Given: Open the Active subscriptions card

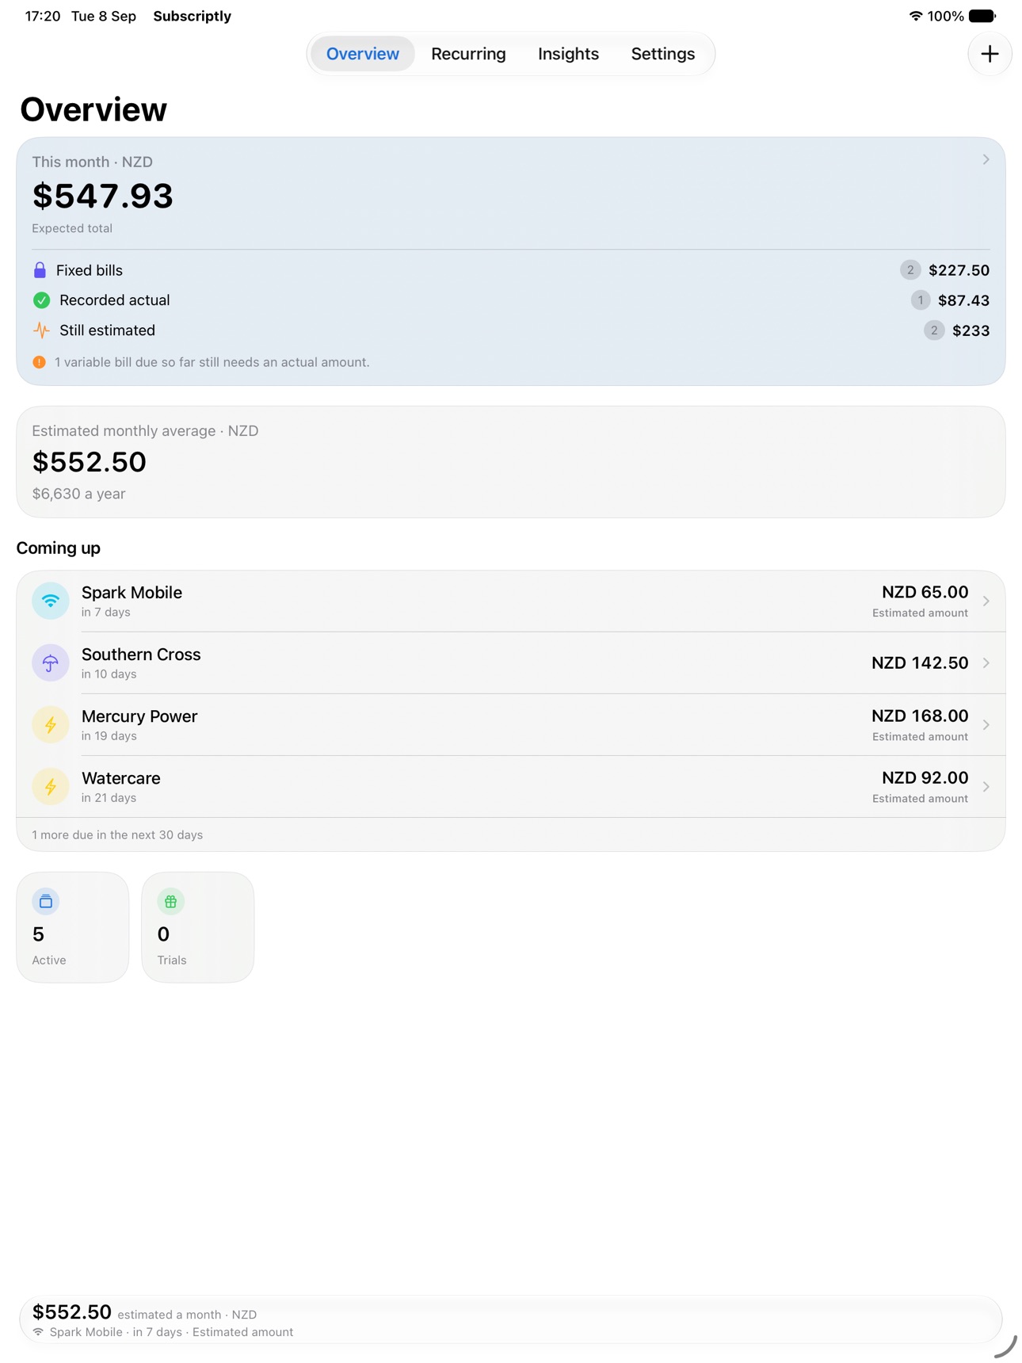Looking at the screenshot, I should [73, 928].
